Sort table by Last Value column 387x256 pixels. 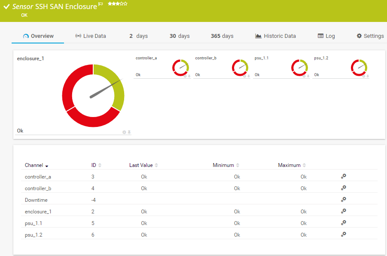point(156,165)
